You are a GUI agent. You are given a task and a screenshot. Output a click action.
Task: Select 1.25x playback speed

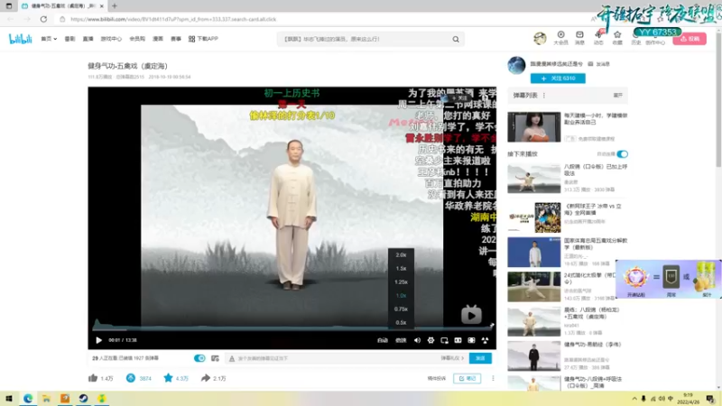(x=401, y=281)
